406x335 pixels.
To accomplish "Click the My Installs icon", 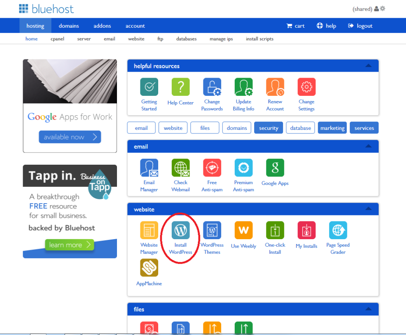I will [x=306, y=230].
